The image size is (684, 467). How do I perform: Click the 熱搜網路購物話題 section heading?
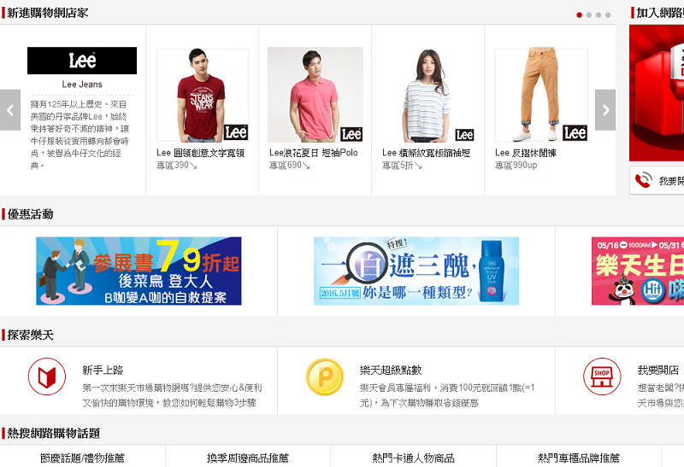click(x=54, y=434)
